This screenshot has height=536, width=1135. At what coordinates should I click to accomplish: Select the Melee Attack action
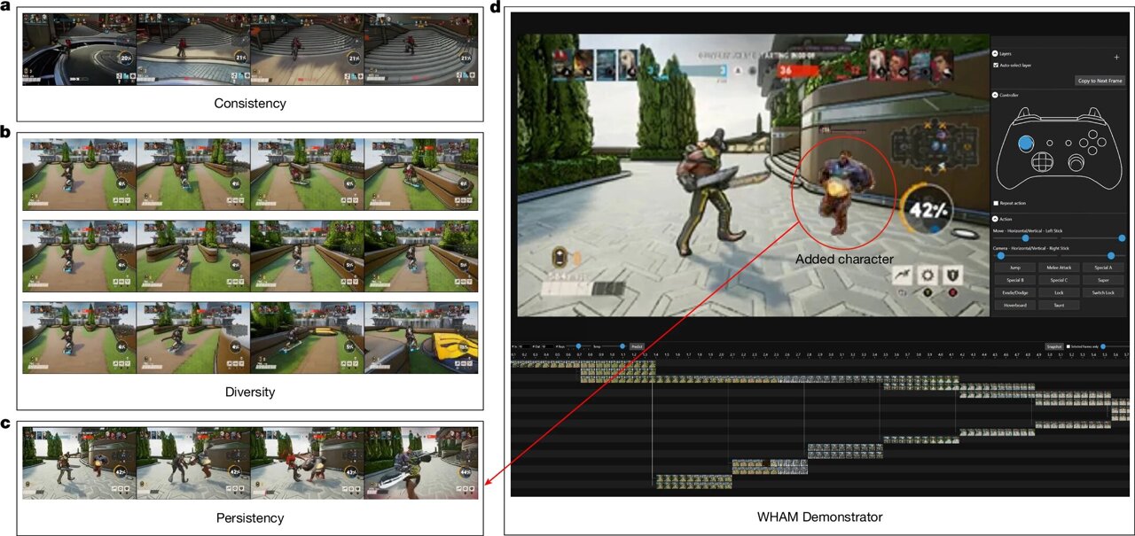point(1059,268)
